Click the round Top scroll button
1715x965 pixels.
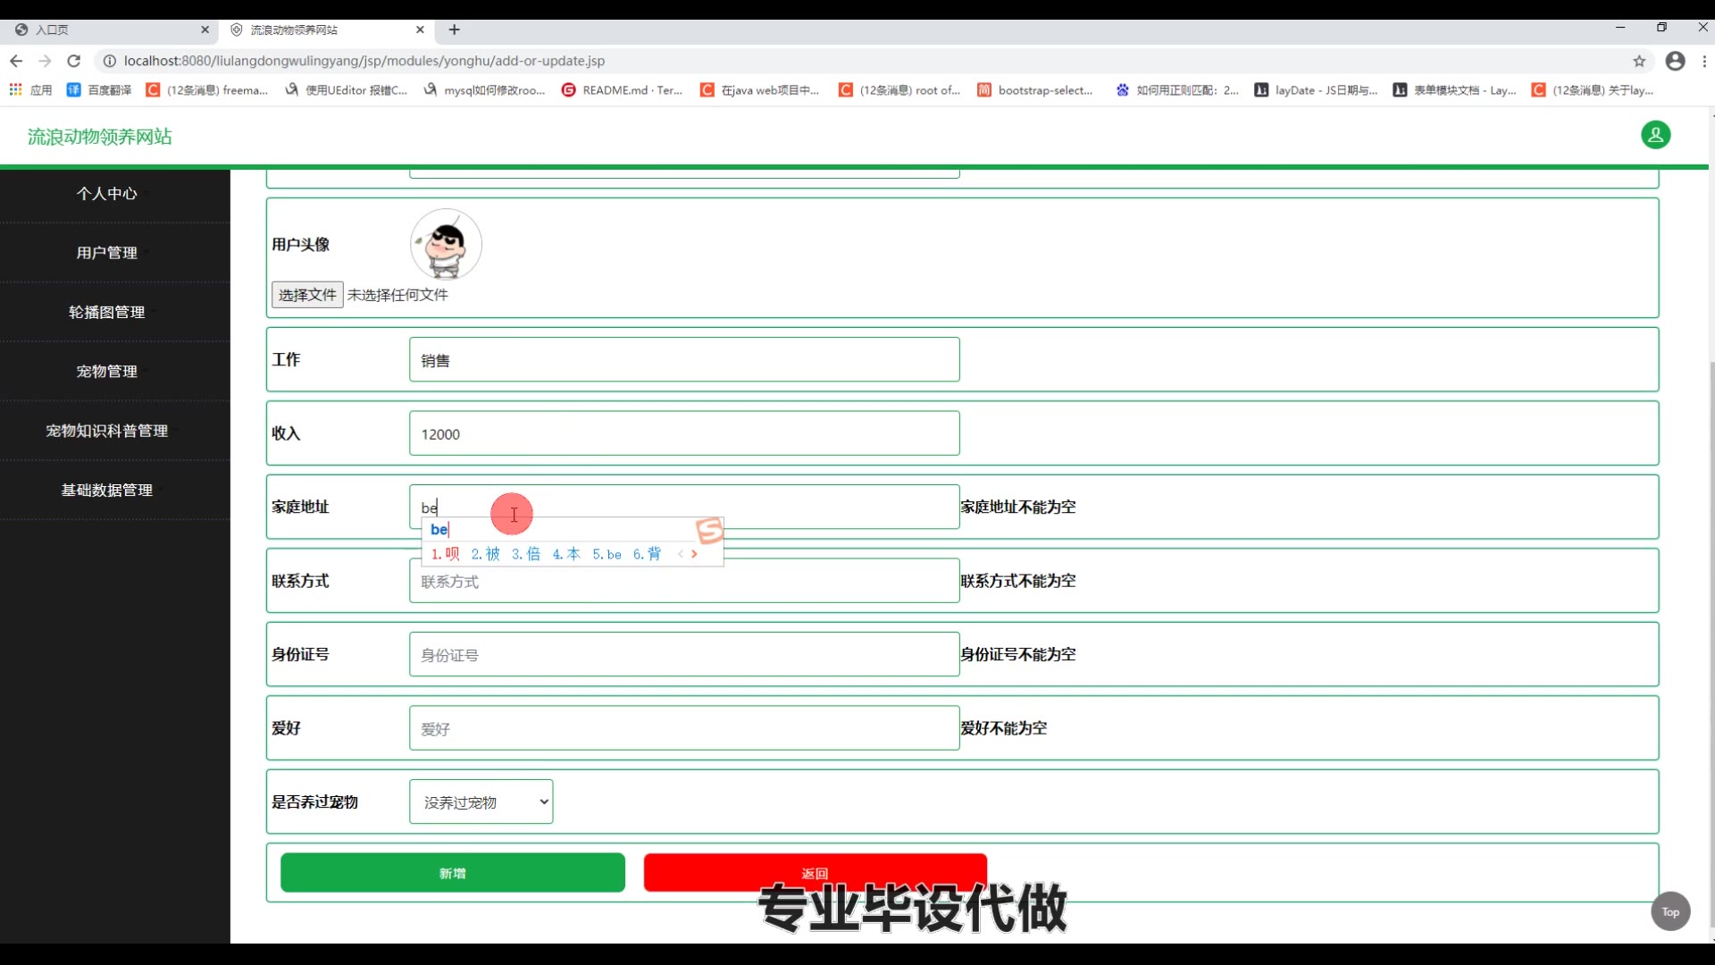pos(1670,911)
